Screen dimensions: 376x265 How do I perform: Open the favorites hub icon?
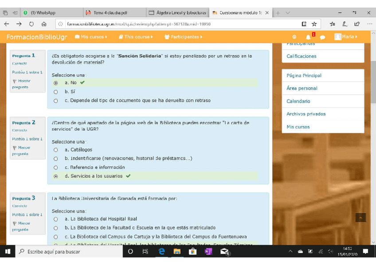[x=333, y=24]
